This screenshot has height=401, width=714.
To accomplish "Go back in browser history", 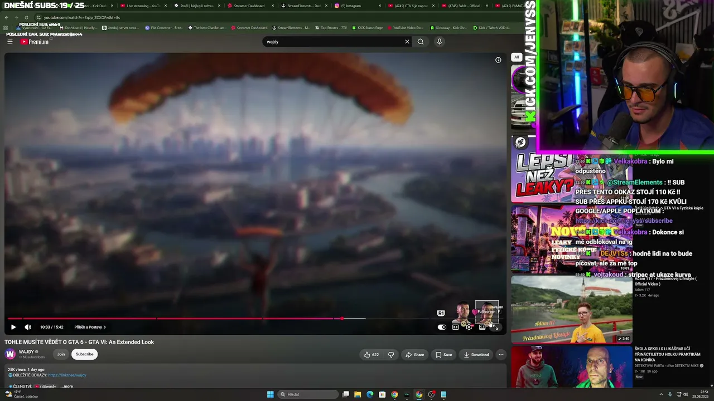I will pyautogui.click(x=6, y=18).
